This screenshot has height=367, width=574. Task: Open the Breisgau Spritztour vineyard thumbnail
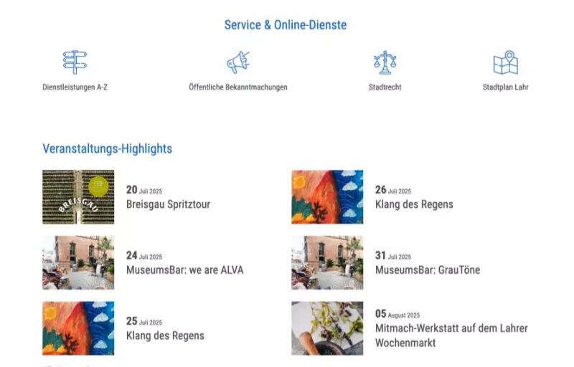78,197
